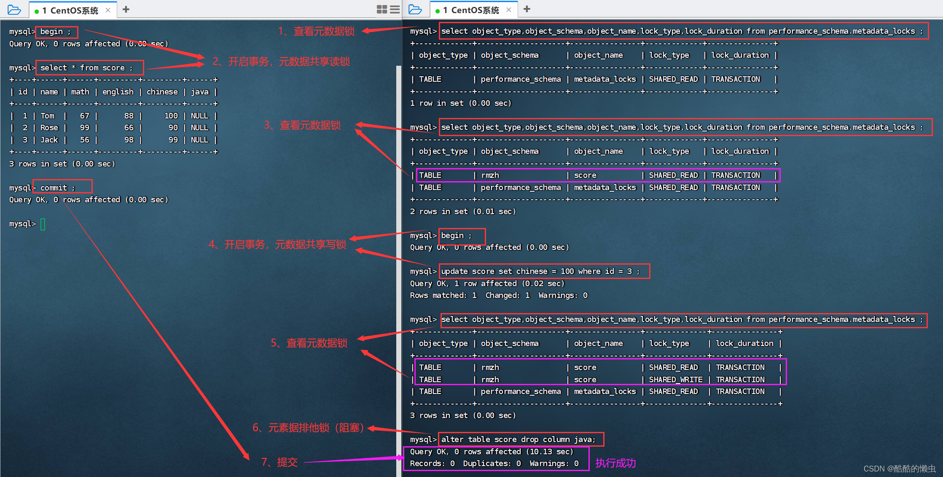This screenshot has height=477, width=943.
Task: Click the 'english' column header
Action: coord(118,92)
